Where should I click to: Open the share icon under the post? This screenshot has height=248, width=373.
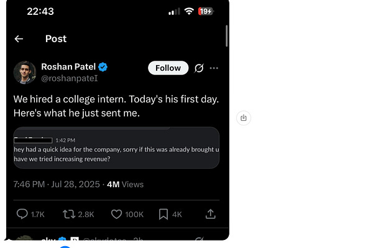[x=210, y=214]
